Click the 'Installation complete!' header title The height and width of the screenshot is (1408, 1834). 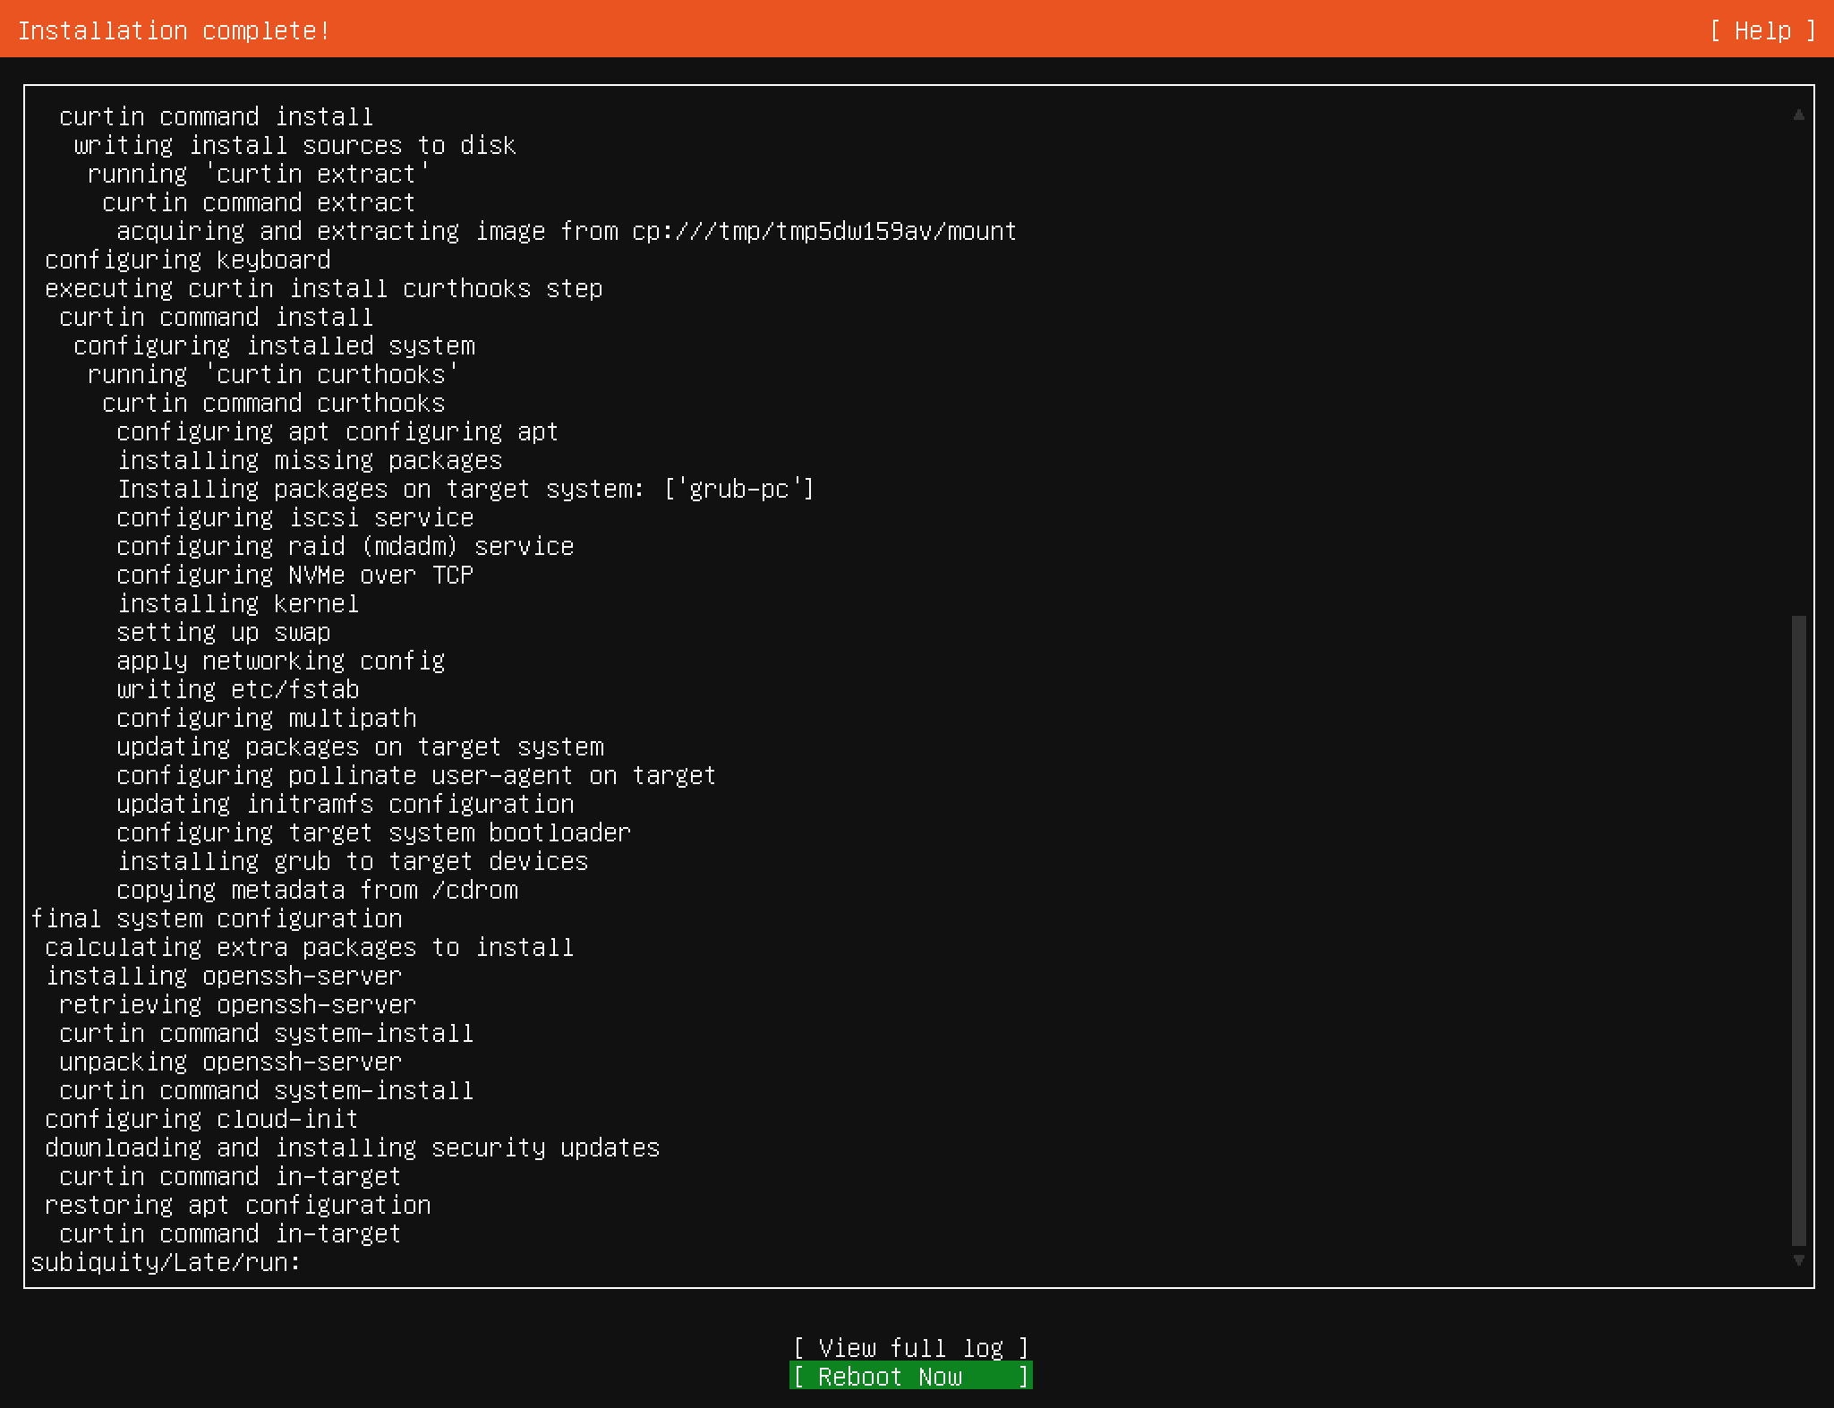(x=175, y=30)
